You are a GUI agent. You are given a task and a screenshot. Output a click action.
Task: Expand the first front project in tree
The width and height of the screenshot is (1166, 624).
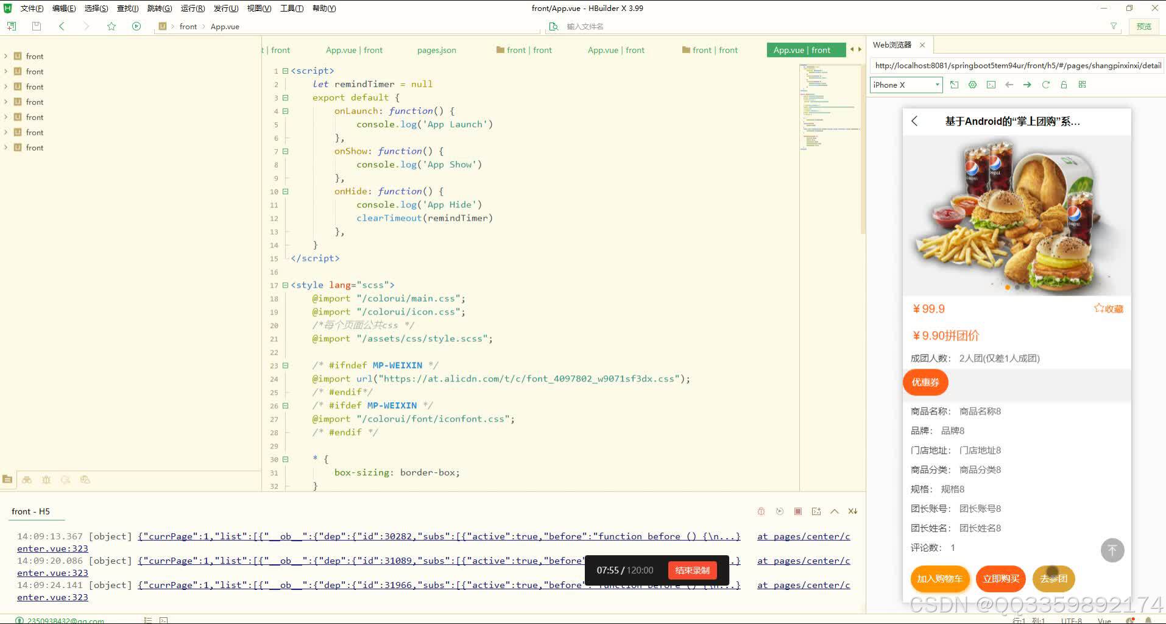[x=6, y=56]
